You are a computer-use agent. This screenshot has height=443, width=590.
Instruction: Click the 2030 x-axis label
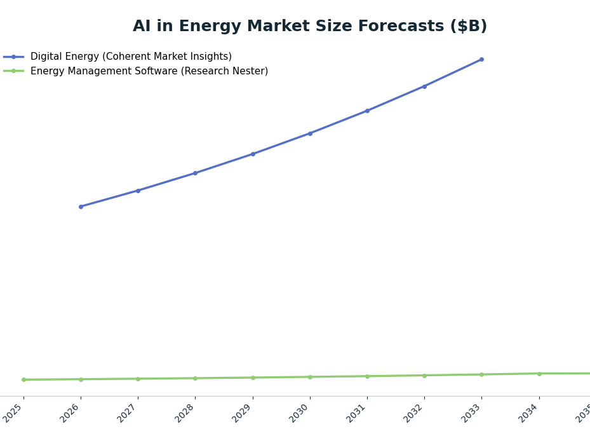[299, 413]
